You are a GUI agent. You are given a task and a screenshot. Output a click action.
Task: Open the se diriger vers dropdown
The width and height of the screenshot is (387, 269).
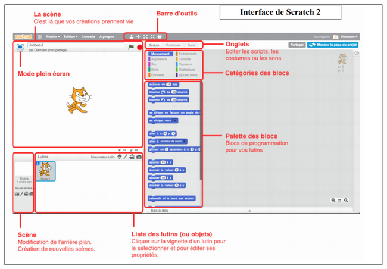(175, 120)
